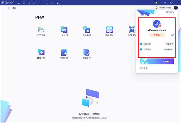Click the refresh icon beside 专业版 badge
Screen dimensions: 181x123
172,35
